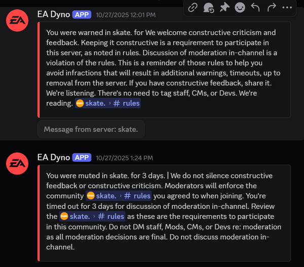Click the mark unread bubble icon

click(x=208, y=8)
